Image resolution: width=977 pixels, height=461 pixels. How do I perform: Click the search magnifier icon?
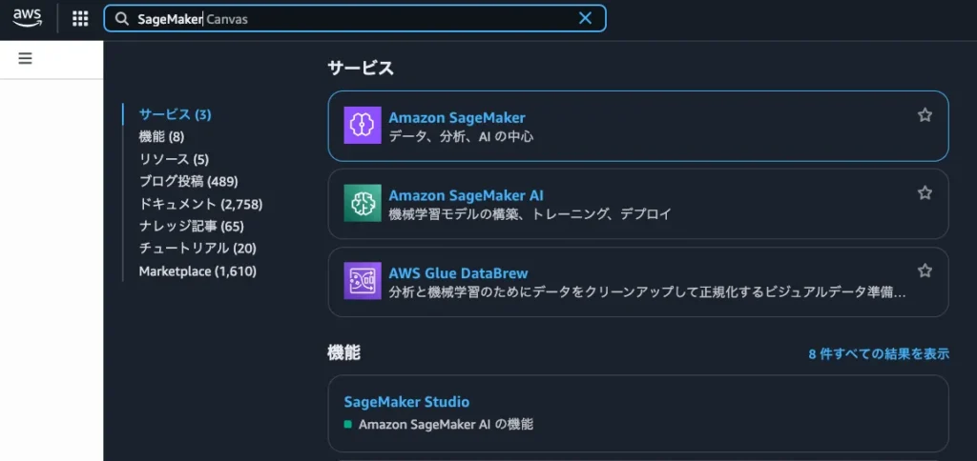point(122,18)
